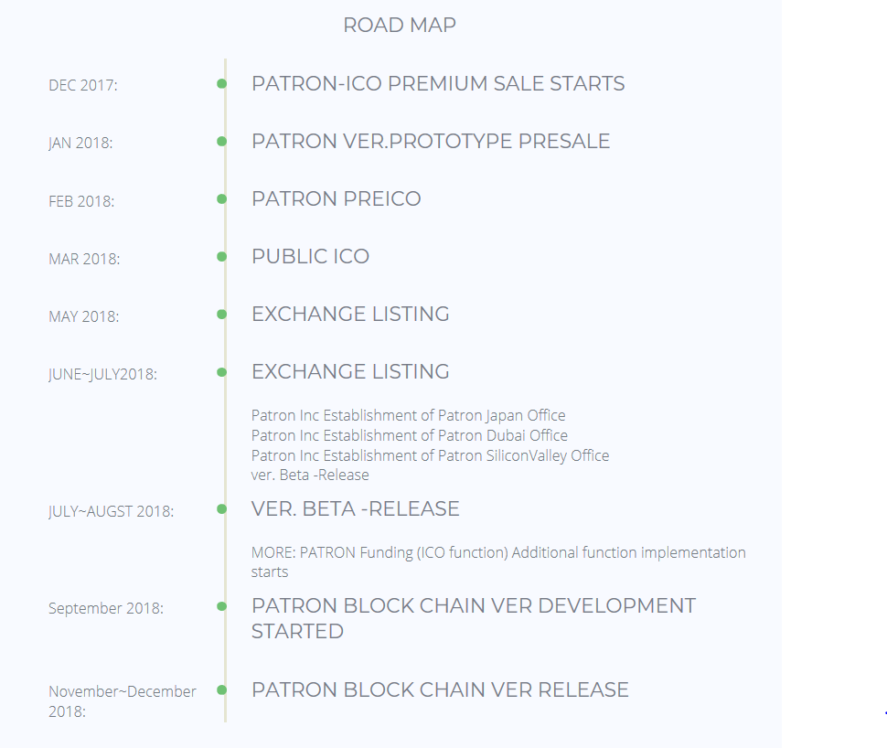The image size is (887, 748).
Task: Click the green marker beside MAR 2018
Action: click(221, 257)
